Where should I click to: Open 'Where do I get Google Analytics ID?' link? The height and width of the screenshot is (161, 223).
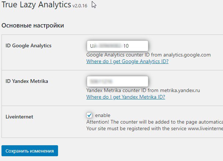pos(127,61)
